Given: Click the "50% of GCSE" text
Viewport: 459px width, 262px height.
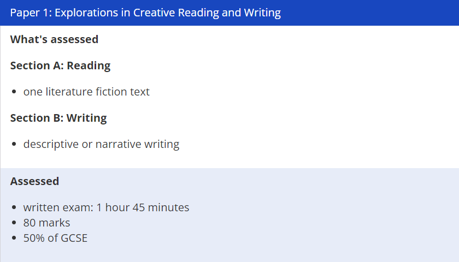Looking at the screenshot, I should [55, 238].
